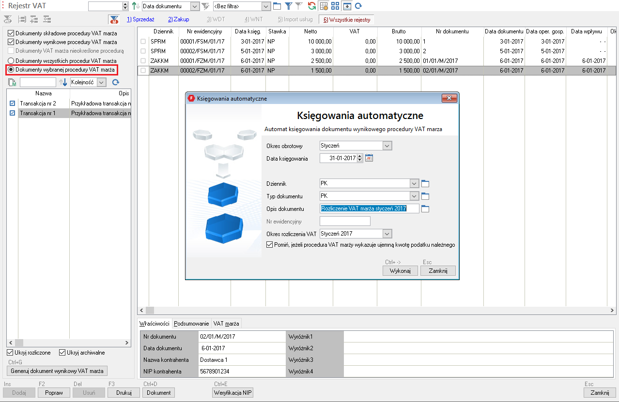Screen dimensions: 619x402
Task: Click the Opis dokumentu text field
Action: coord(370,208)
